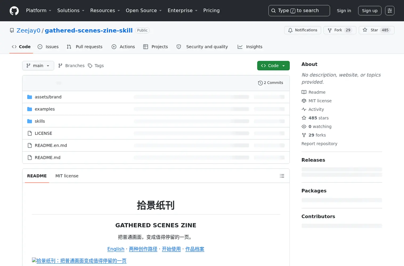Screen dimensions: 404x266
Task: Open the README.md file
Action: pos(48,157)
